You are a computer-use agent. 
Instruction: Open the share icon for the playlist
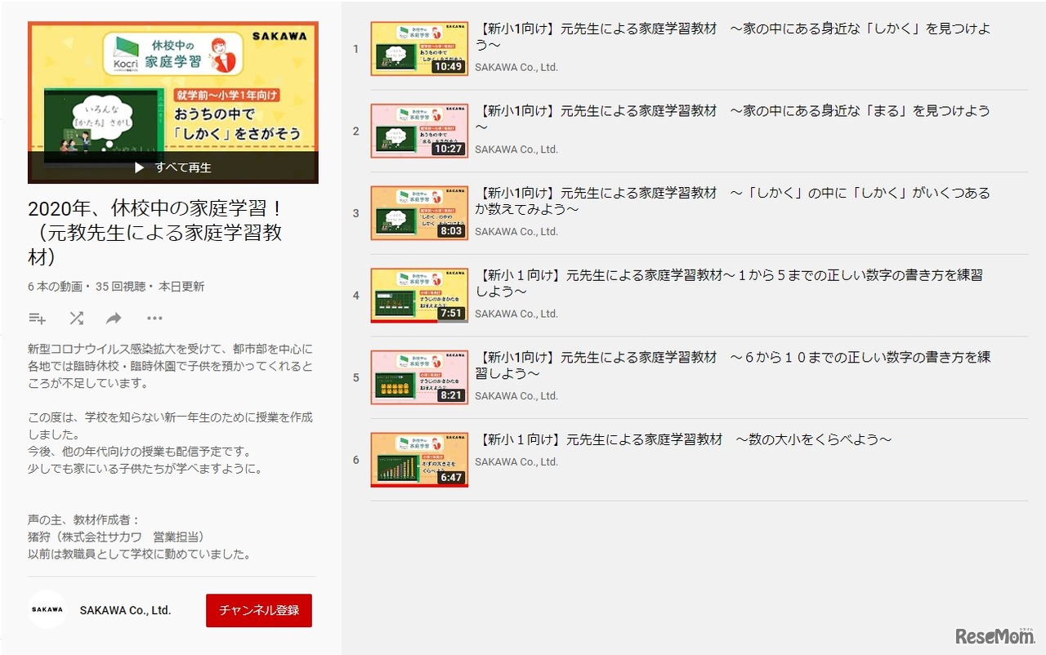click(115, 318)
